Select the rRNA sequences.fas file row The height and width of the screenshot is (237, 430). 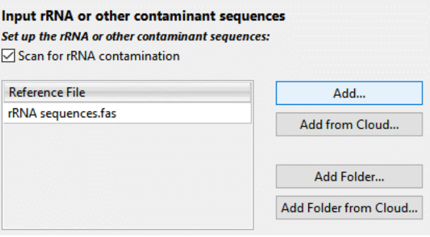coord(127,113)
